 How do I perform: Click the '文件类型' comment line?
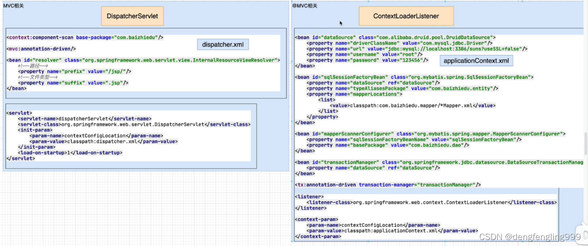pyautogui.click(x=38, y=77)
